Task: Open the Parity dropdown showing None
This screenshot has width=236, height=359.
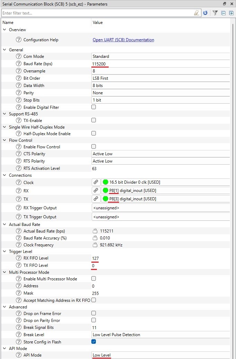Action: [x=161, y=93]
